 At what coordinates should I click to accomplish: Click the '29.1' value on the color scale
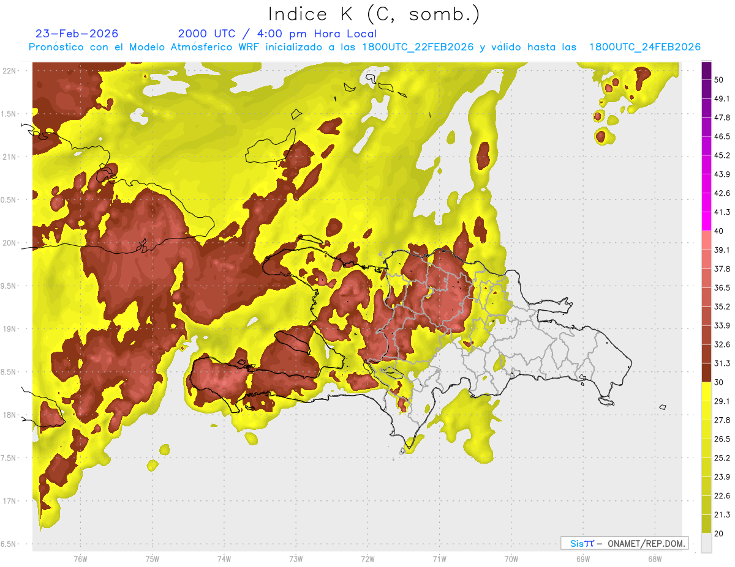[x=722, y=401]
